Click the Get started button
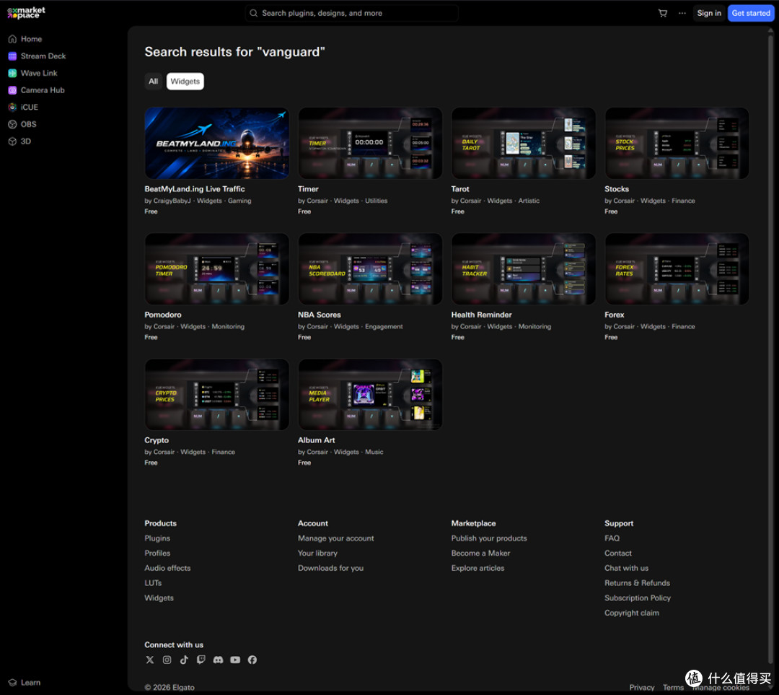 [751, 13]
